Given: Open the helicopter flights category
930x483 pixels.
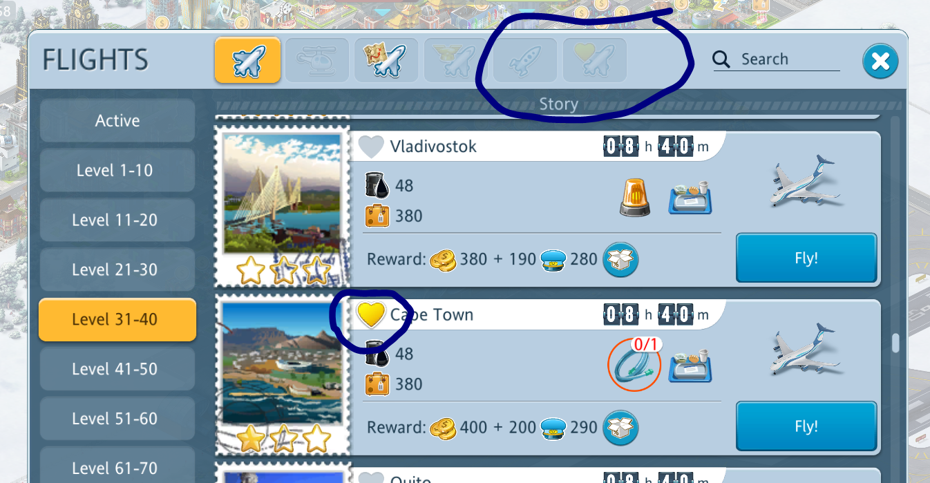Looking at the screenshot, I should coord(317,60).
